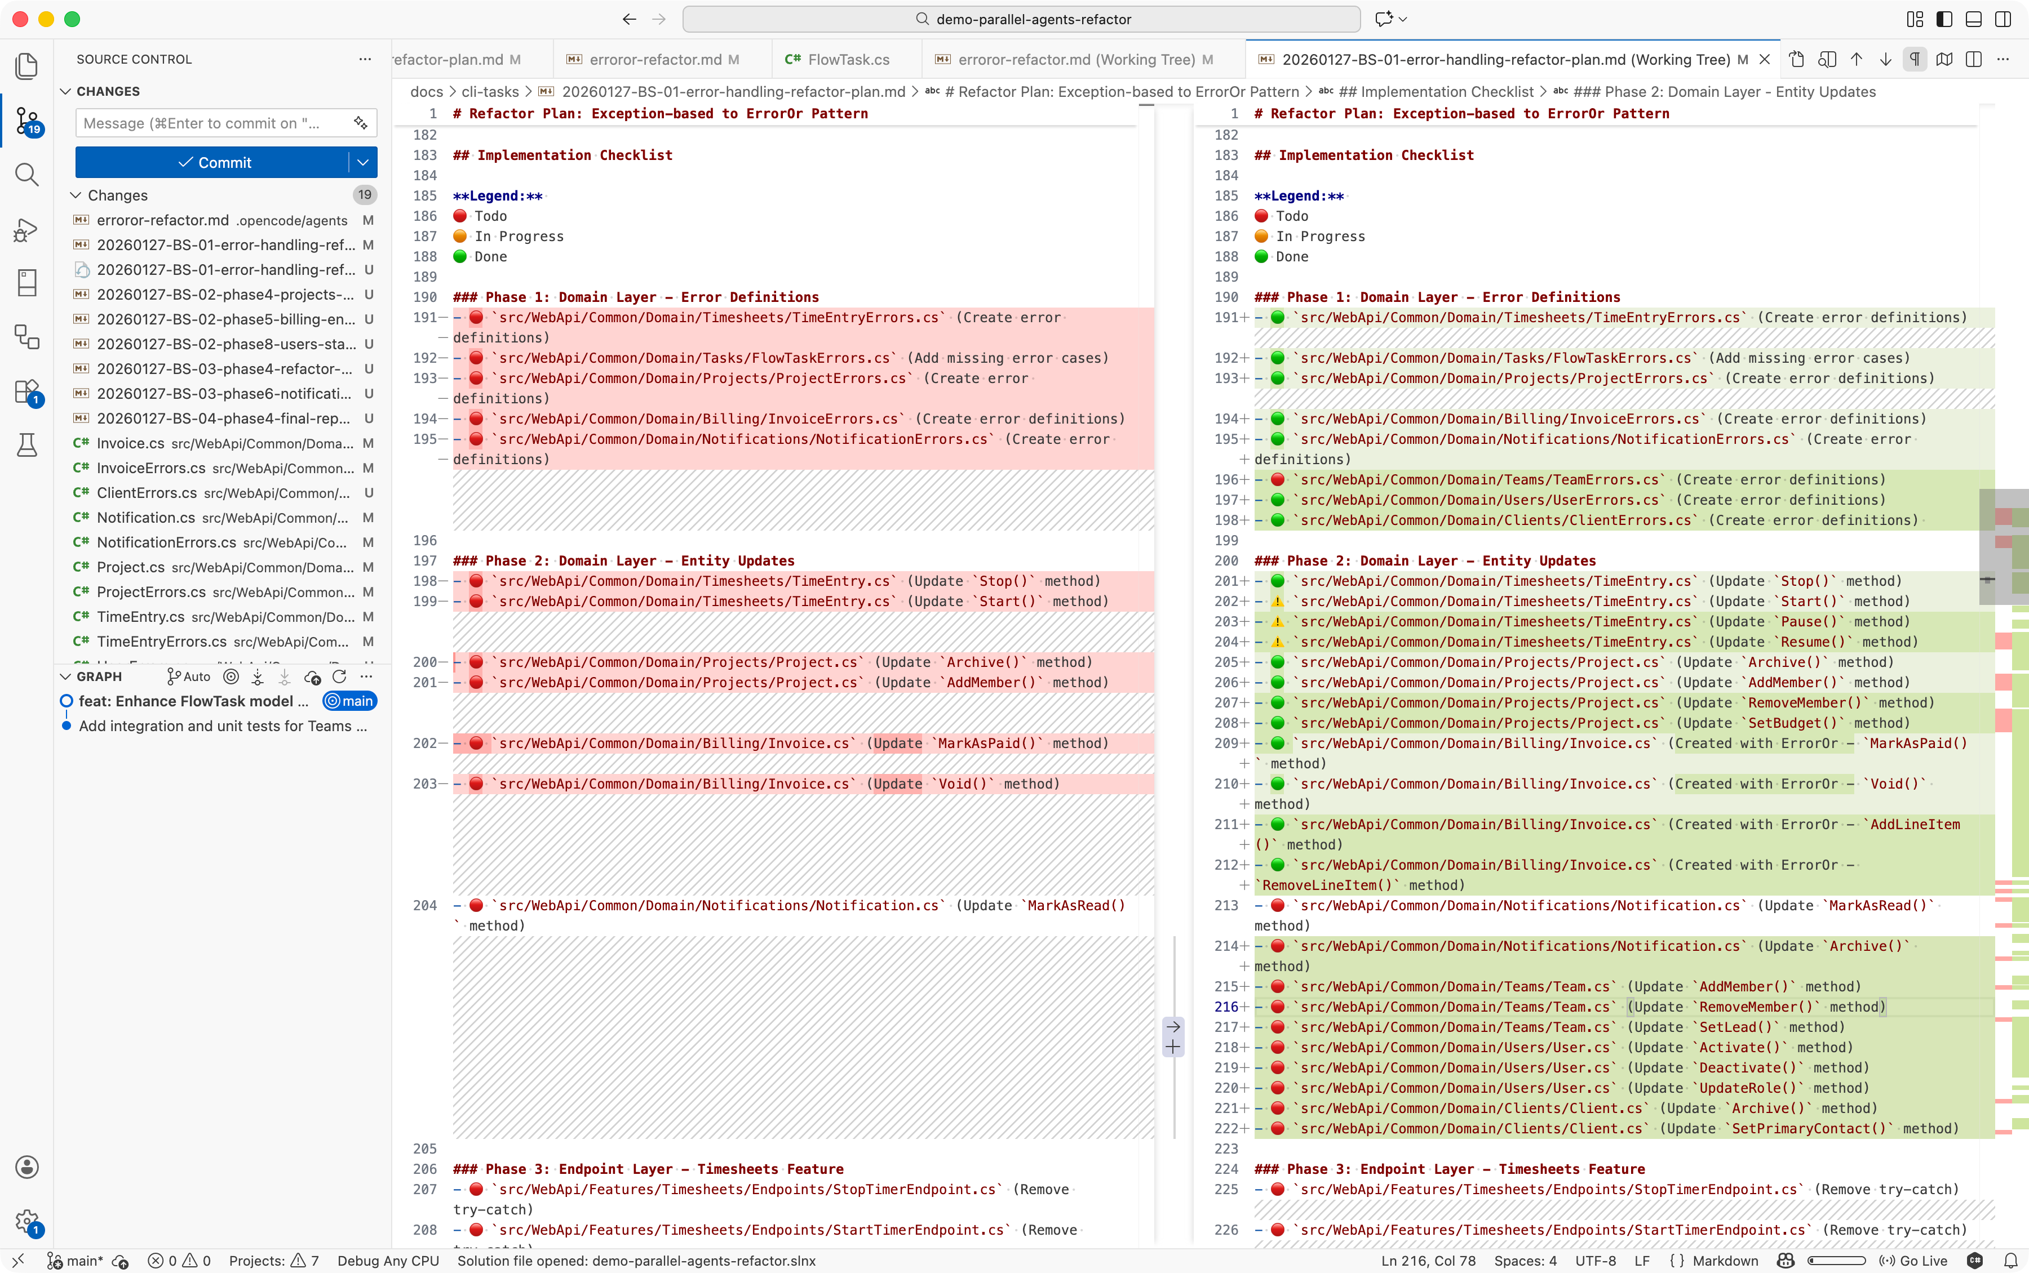Generate commit message with sparkle icon

click(x=361, y=123)
